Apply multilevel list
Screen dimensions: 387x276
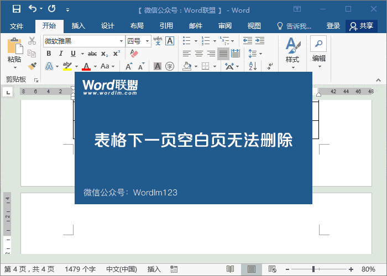pyautogui.click(x=224, y=41)
